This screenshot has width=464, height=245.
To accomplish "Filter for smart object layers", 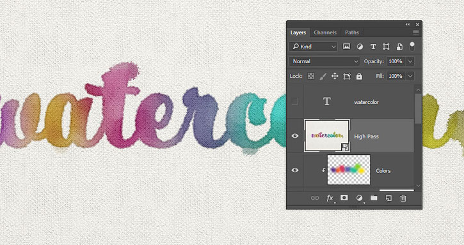I will [x=399, y=47].
